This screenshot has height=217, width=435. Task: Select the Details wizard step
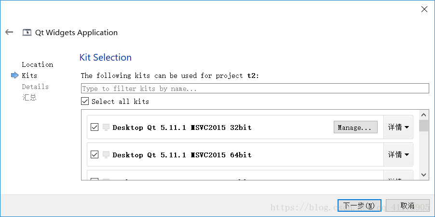click(35, 87)
